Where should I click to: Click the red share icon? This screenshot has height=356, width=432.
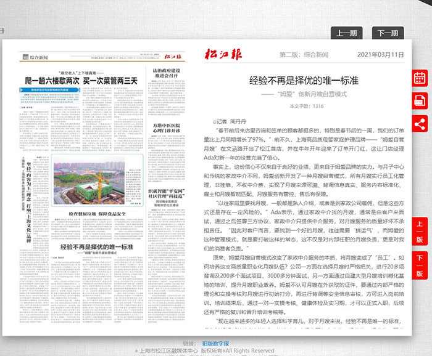(420, 123)
